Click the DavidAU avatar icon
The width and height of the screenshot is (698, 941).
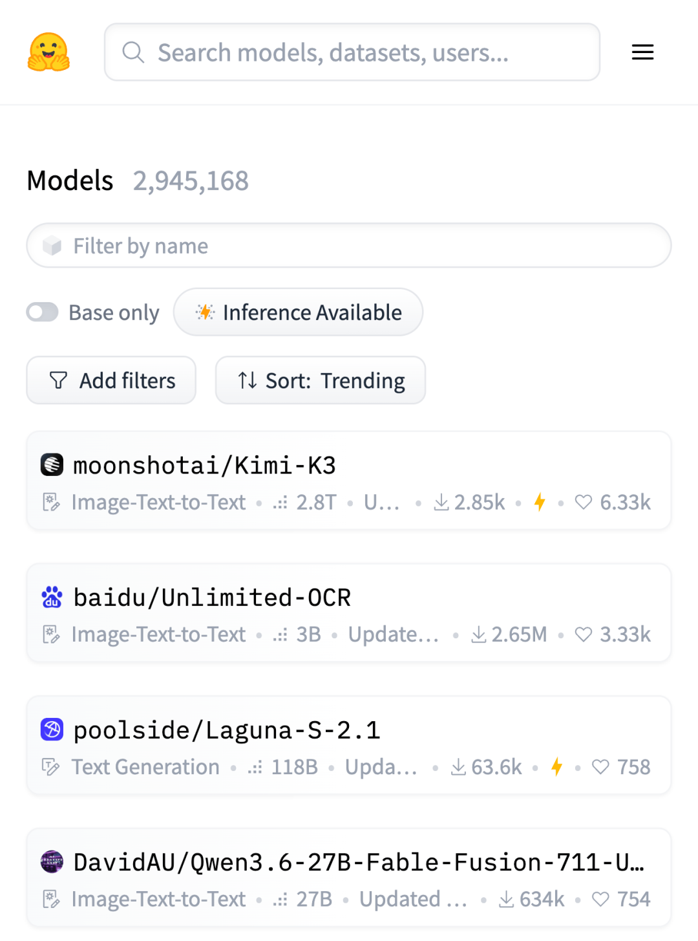click(x=52, y=861)
